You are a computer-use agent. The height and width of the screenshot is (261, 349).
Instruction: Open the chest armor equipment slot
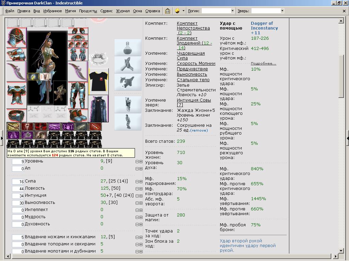pos(17,95)
